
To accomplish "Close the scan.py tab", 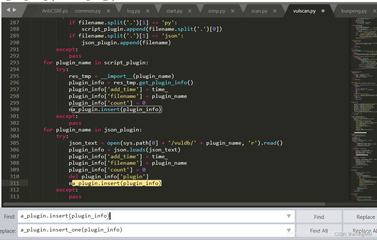I will [x=275, y=11].
